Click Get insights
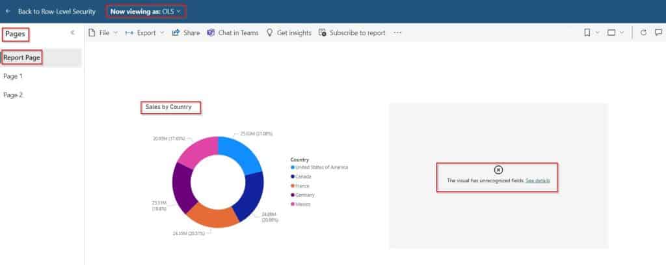666x265 pixels. (x=289, y=33)
